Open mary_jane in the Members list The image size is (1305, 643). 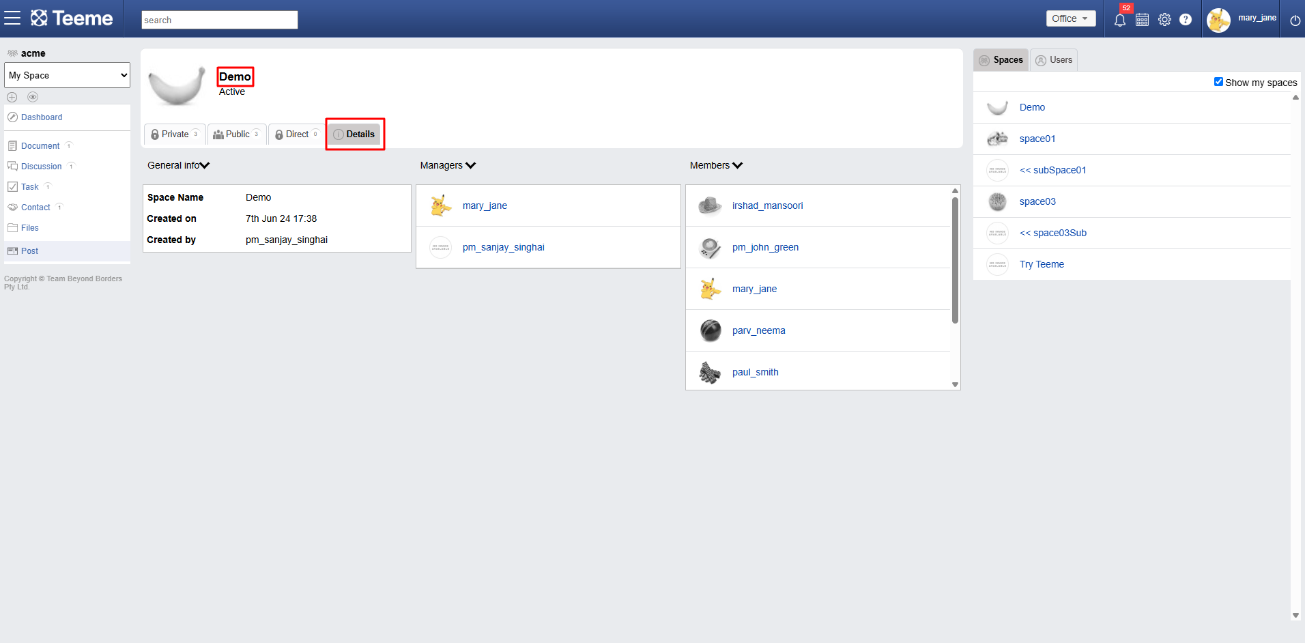[x=754, y=289]
